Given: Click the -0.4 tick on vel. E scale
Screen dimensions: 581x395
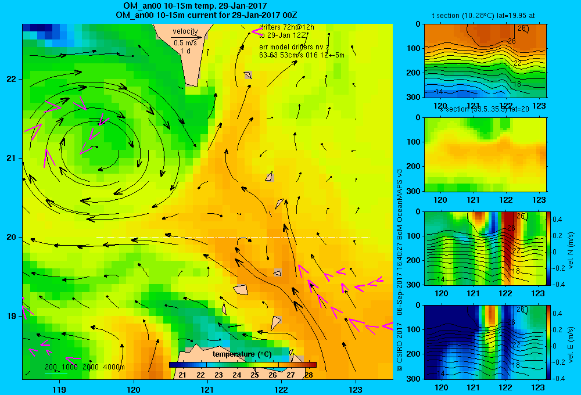Looking at the screenshot, I should pos(559,378).
